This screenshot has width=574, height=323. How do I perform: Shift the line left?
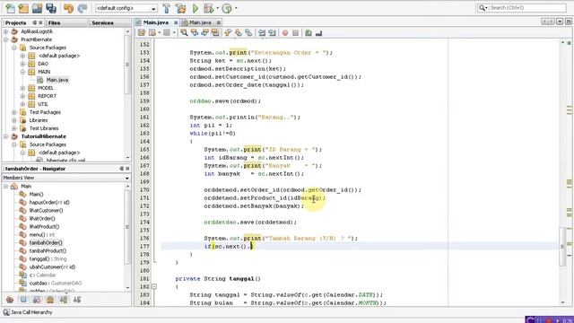(x=262, y=33)
